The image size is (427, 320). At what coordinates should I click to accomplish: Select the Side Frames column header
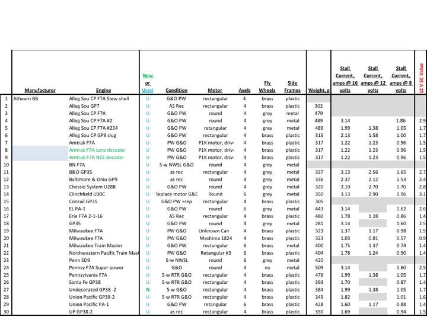click(x=292, y=87)
